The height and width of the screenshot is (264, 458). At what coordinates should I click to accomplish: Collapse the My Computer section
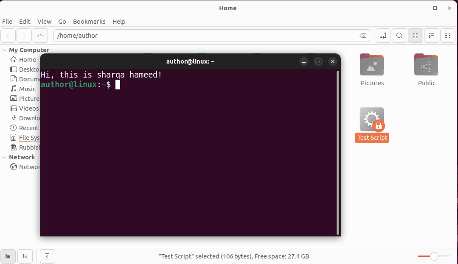[4, 50]
